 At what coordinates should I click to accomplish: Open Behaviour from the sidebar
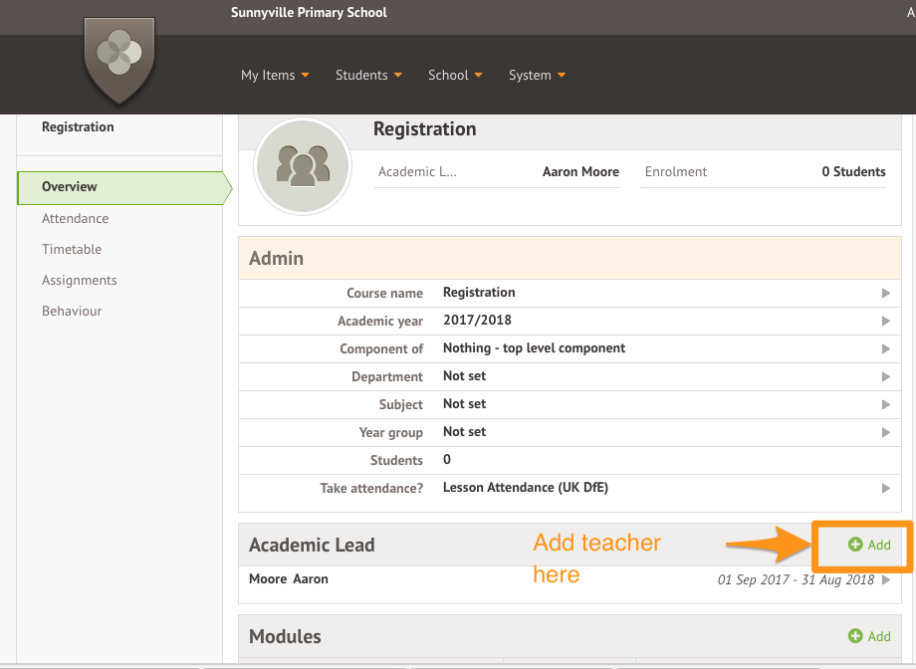point(72,311)
